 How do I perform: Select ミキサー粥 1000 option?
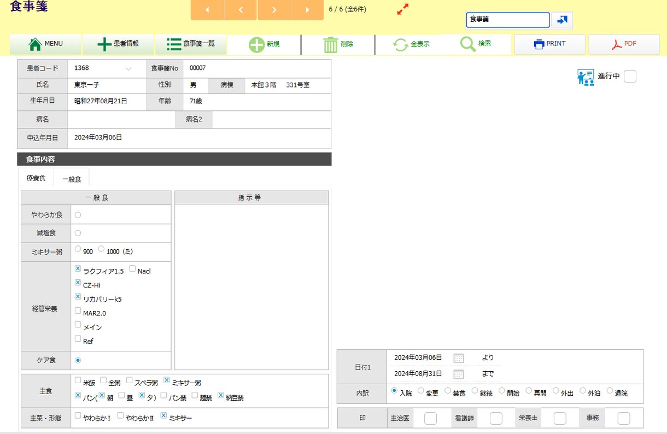click(101, 249)
